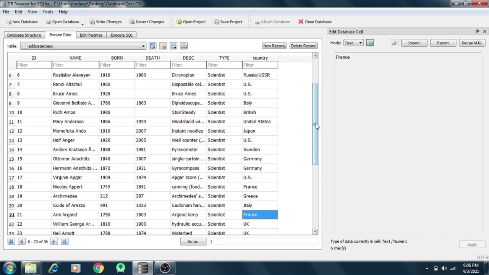Refresh the table data icon

click(x=152, y=46)
